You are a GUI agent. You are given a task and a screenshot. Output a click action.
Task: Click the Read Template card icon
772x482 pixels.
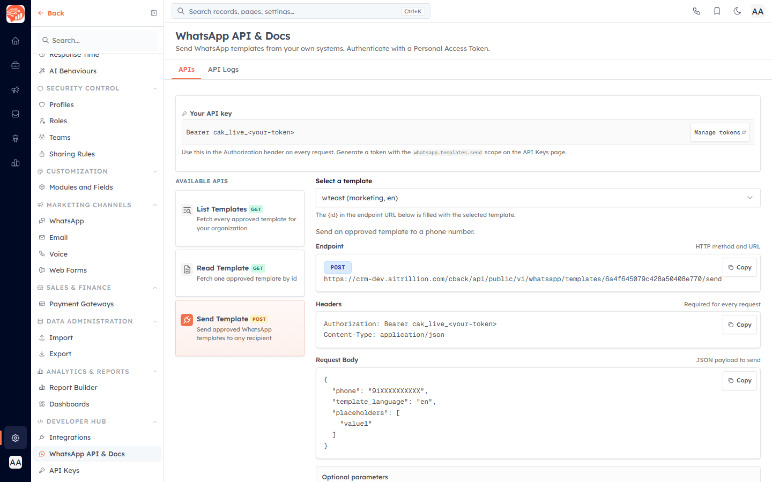tap(187, 269)
